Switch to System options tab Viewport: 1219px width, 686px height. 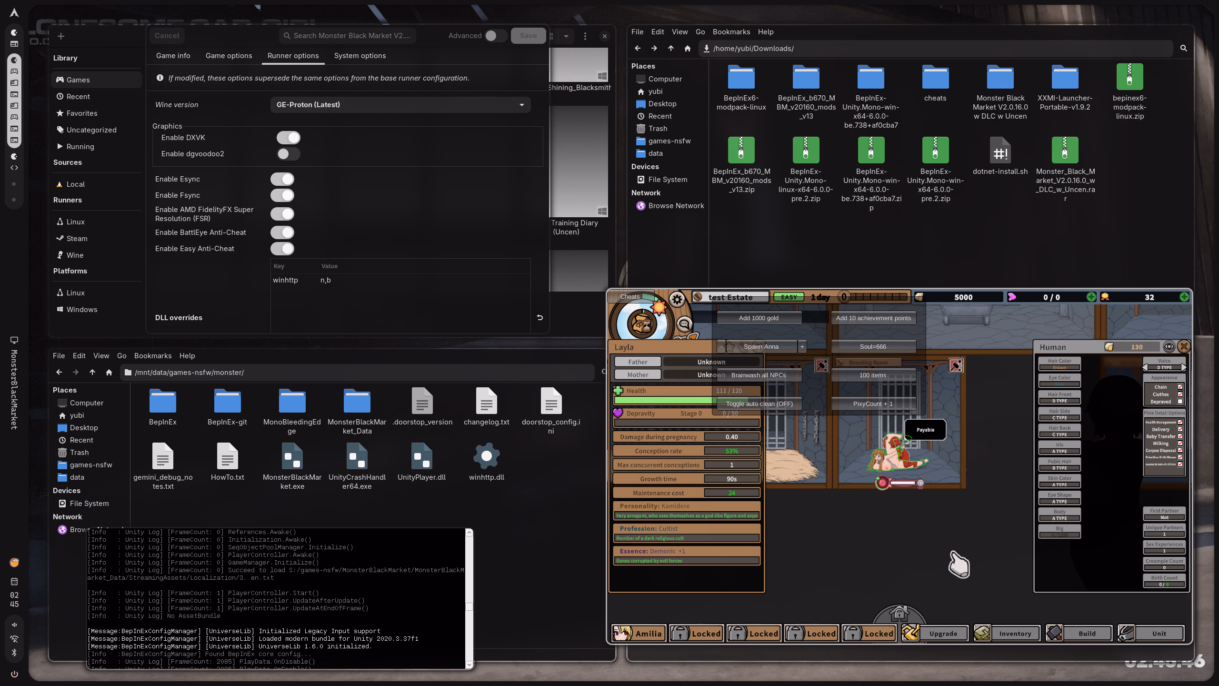pyautogui.click(x=360, y=56)
